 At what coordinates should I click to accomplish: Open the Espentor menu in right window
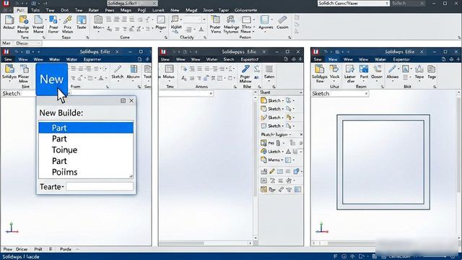pyautogui.click(x=401, y=59)
